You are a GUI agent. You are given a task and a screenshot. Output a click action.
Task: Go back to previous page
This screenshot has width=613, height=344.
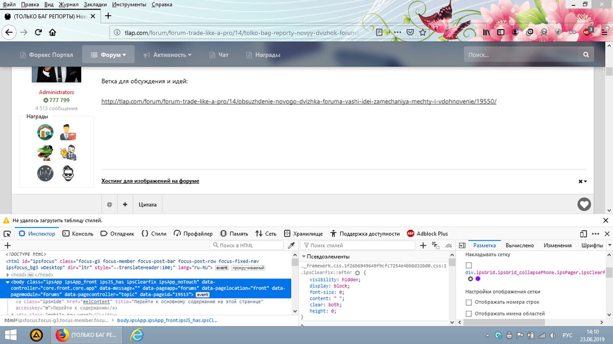(x=9, y=32)
